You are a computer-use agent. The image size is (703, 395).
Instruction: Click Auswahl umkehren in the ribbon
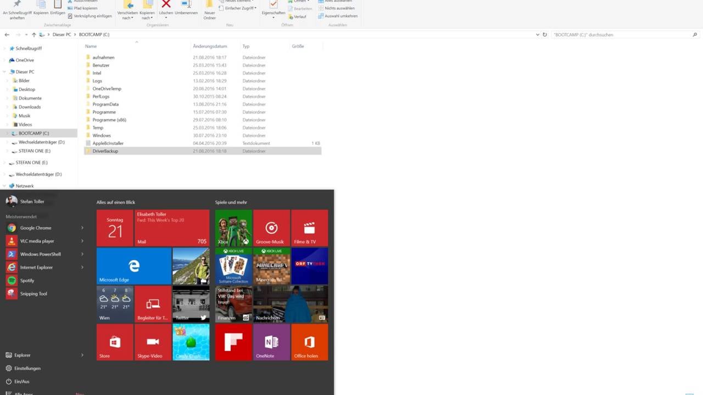tap(338, 16)
